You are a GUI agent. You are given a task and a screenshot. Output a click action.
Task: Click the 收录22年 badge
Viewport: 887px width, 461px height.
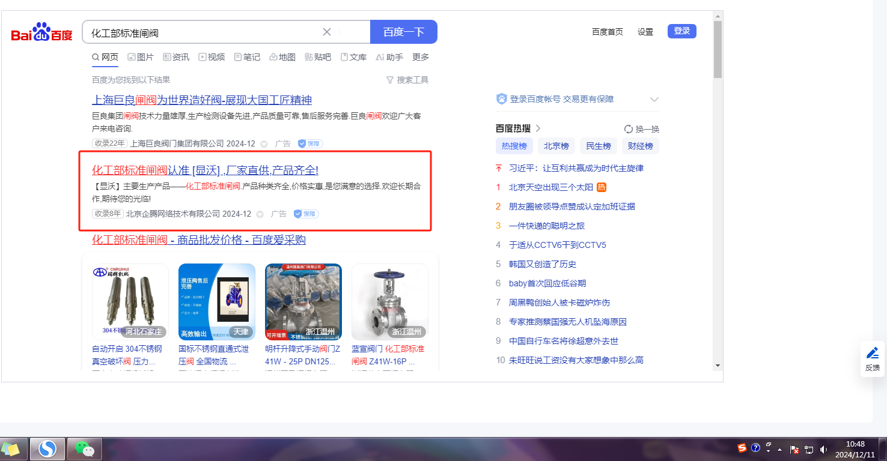coord(109,143)
